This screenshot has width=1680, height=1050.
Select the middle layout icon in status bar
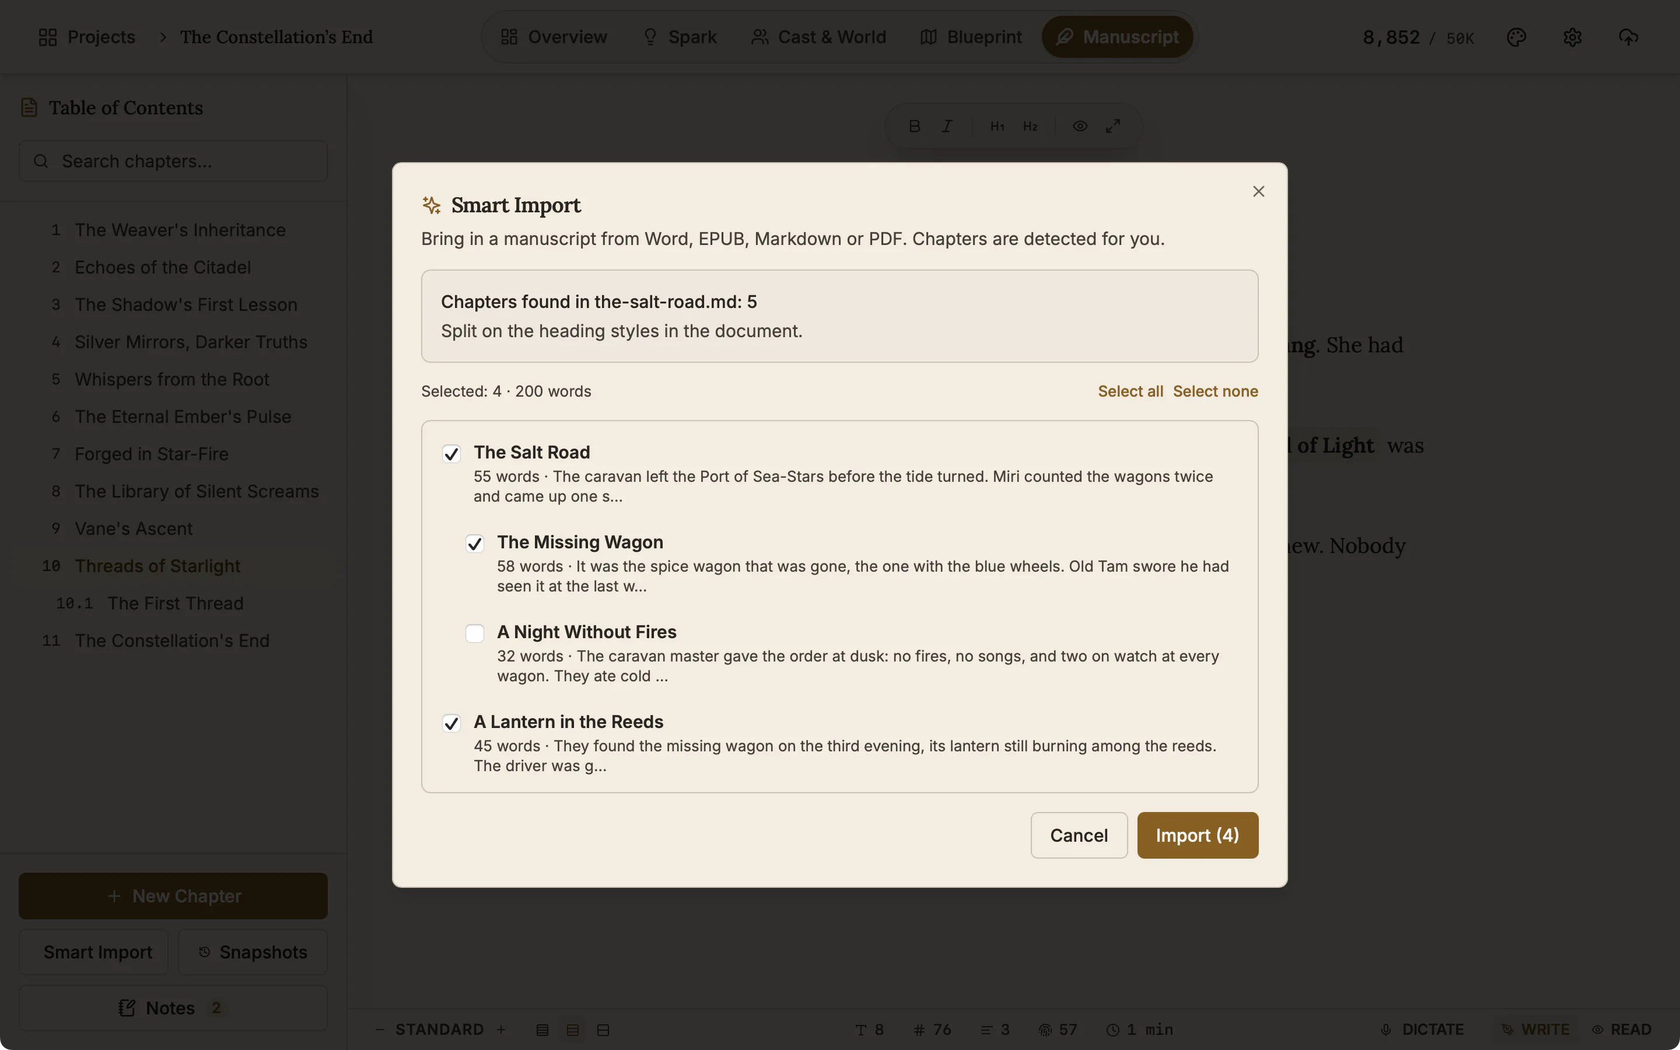coord(573,1030)
